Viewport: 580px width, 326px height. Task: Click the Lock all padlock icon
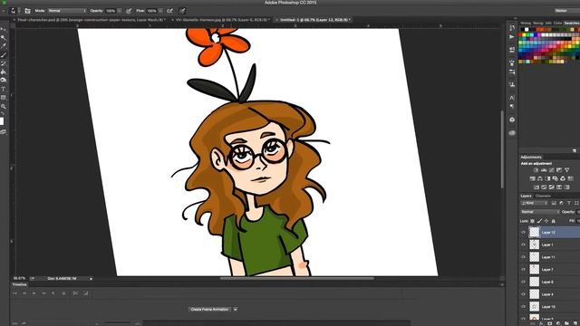pos(554,221)
